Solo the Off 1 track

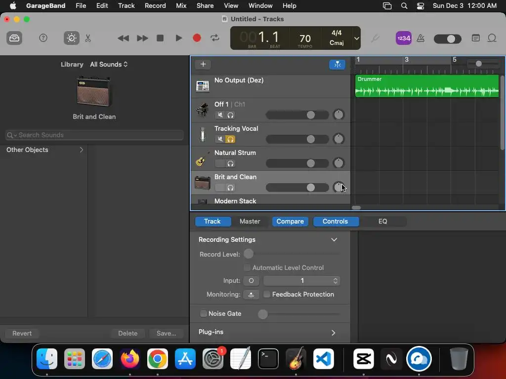[230, 115]
